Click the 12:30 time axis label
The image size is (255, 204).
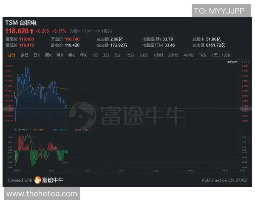tap(121, 171)
